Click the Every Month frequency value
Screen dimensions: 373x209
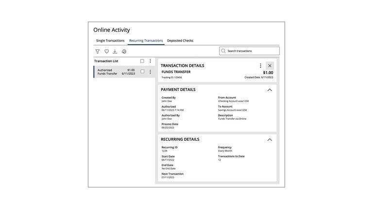pos(225,151)
